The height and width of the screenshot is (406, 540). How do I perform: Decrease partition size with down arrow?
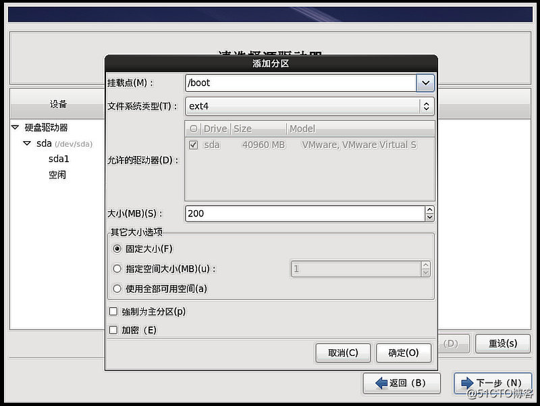click(x=429, y=218)
